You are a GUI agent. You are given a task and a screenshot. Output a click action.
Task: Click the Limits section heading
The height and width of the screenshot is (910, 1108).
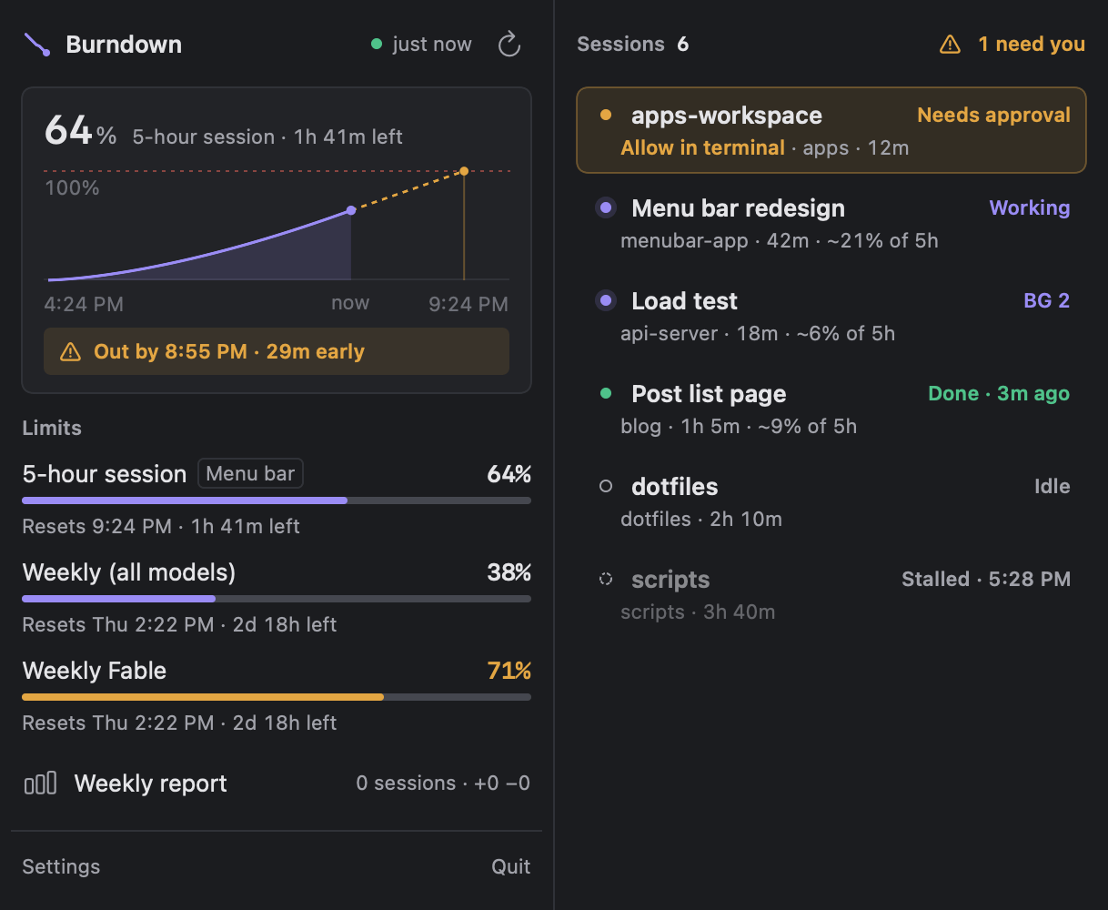52,428
